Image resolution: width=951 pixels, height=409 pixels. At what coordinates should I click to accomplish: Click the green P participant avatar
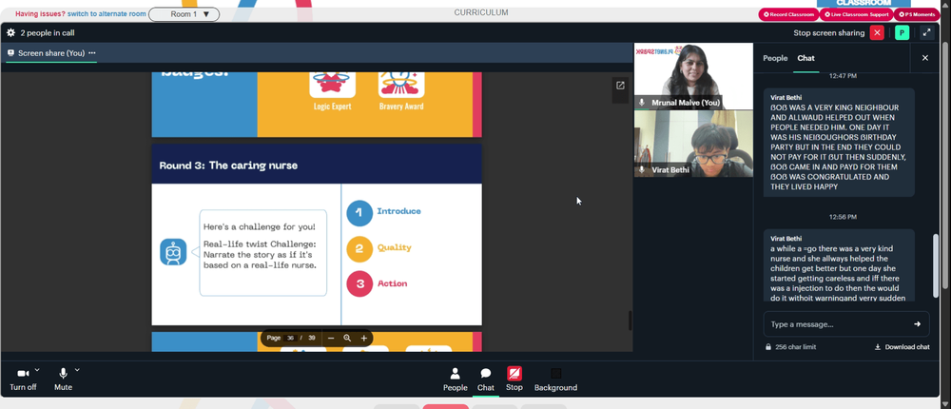[x=902, y=32]
